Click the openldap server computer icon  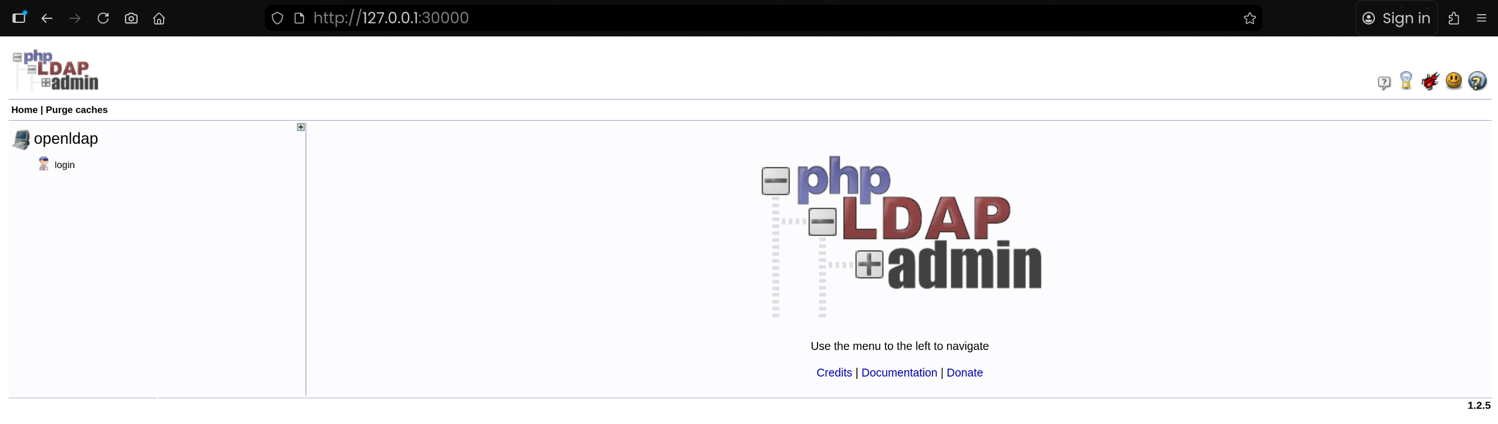tap(21, 139)
